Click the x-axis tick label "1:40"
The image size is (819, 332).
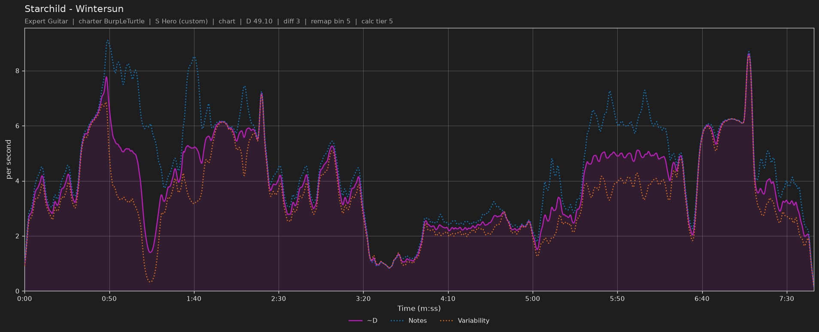194,299
